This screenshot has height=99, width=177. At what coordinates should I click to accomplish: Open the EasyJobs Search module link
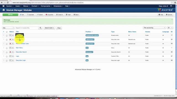[x=21, y=52]
